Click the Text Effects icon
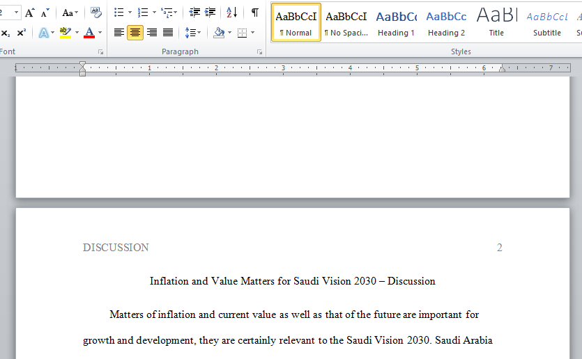The height and width of the screenshot is (359, 582). coord(43,33)
